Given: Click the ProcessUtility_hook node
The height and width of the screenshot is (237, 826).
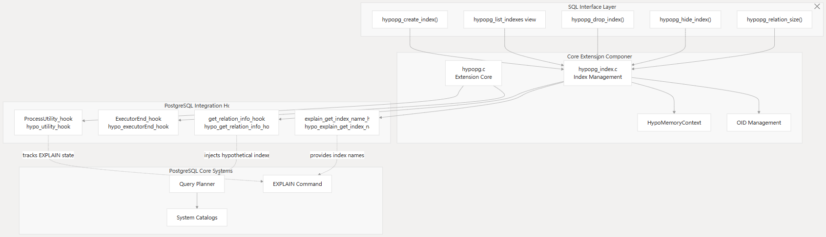Looking at the screenshot, I should pyautogui.click(x=48, y=123).
